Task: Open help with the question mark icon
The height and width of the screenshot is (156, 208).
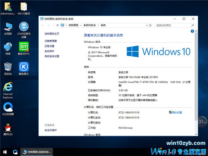Action: click(x=192, y=31)
